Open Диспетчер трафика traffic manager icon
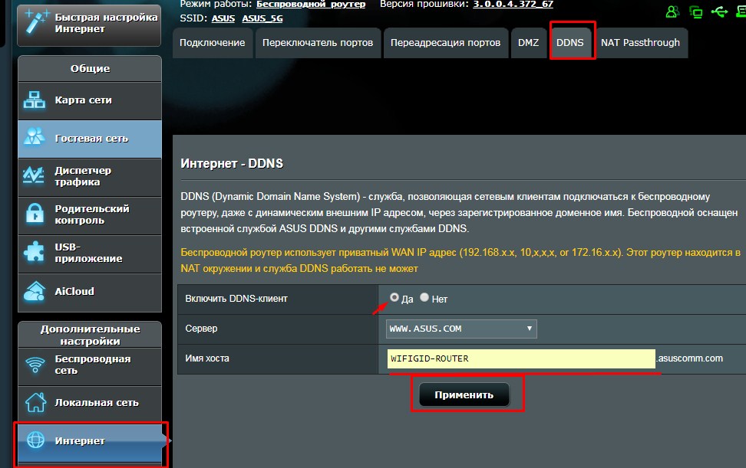This screenshot has width=746, height=468. pyautogui.click(x=35, y=175)
